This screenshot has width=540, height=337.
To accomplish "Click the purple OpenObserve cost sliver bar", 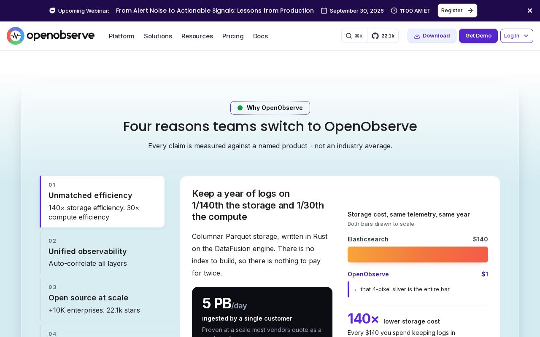I will (348, 289).
